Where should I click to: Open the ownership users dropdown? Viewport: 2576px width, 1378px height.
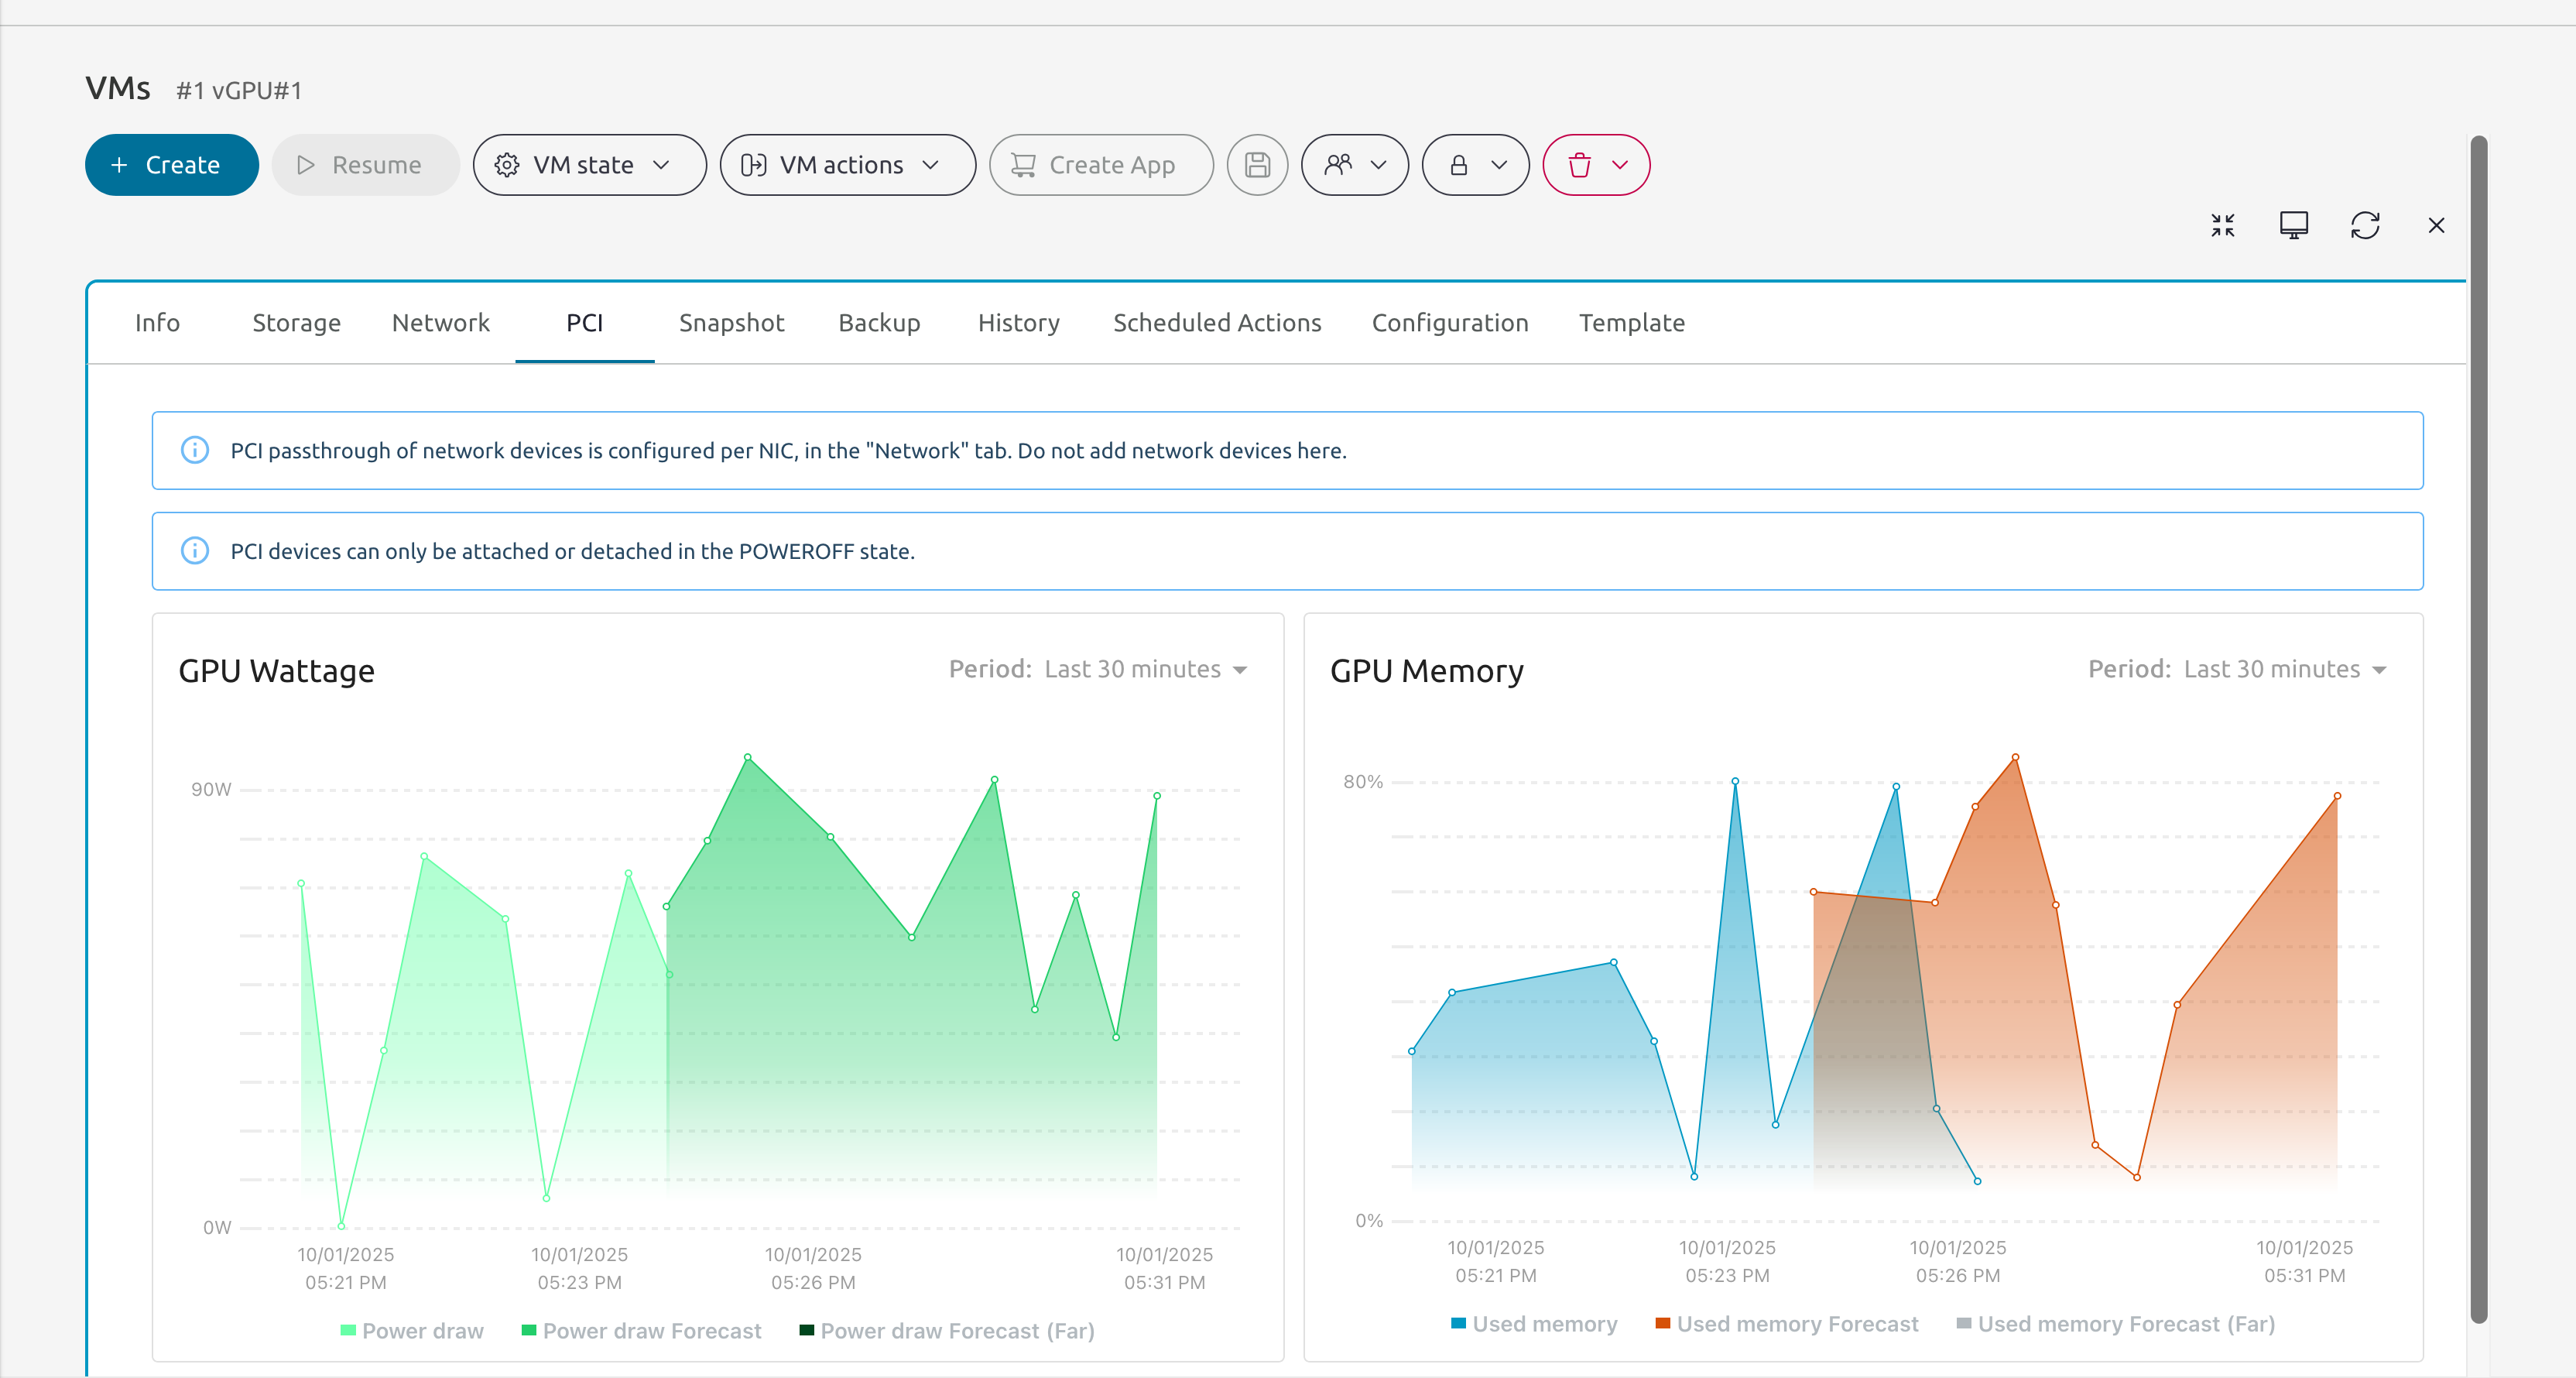pos(1354,165)
